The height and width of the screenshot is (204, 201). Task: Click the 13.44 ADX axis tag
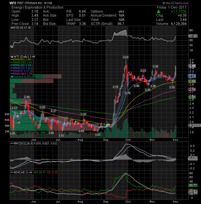pyautogui.click(x=193, y=193)
